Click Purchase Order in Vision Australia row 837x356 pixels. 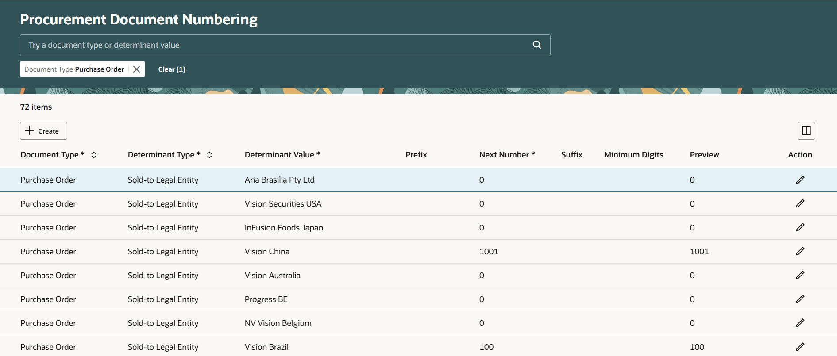coord(48,276)
